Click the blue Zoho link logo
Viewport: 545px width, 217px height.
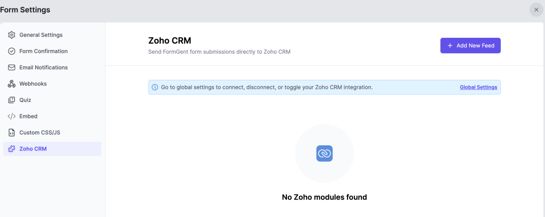click(324, 153)
